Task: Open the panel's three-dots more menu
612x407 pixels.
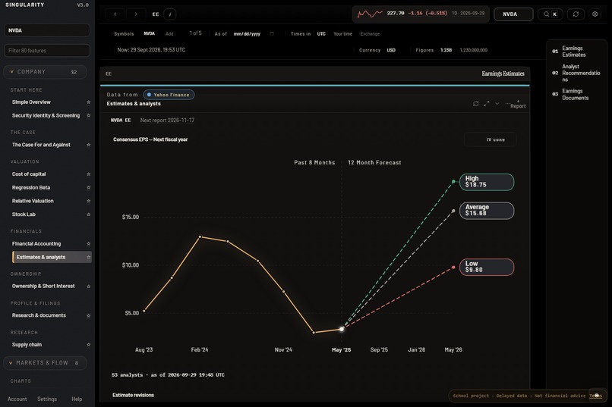Action: coord(507,104)
